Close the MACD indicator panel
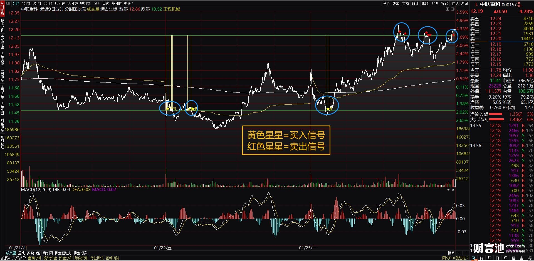 coord(453,190)
